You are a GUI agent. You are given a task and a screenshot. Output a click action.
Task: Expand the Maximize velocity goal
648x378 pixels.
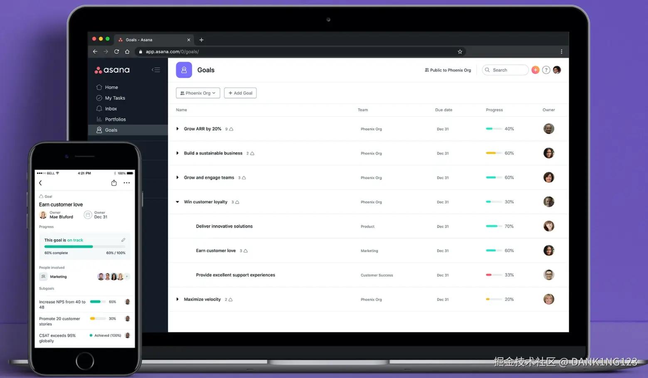(177, 299)
